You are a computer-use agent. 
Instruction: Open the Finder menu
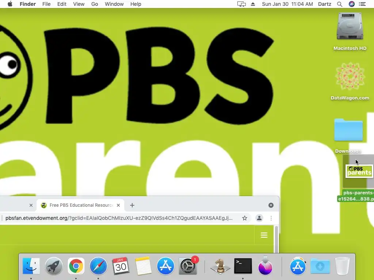pyautogui.click(x=28, y=4)
